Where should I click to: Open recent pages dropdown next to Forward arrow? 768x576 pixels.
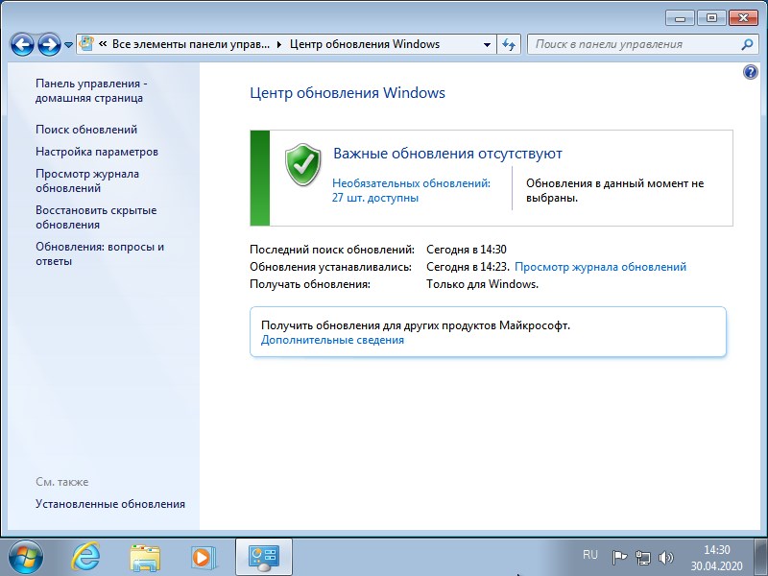tap(68, 44)
